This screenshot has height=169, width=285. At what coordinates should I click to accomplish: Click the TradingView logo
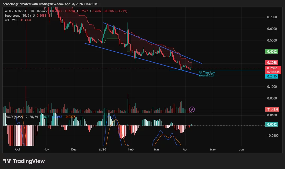tap(24, 161)
